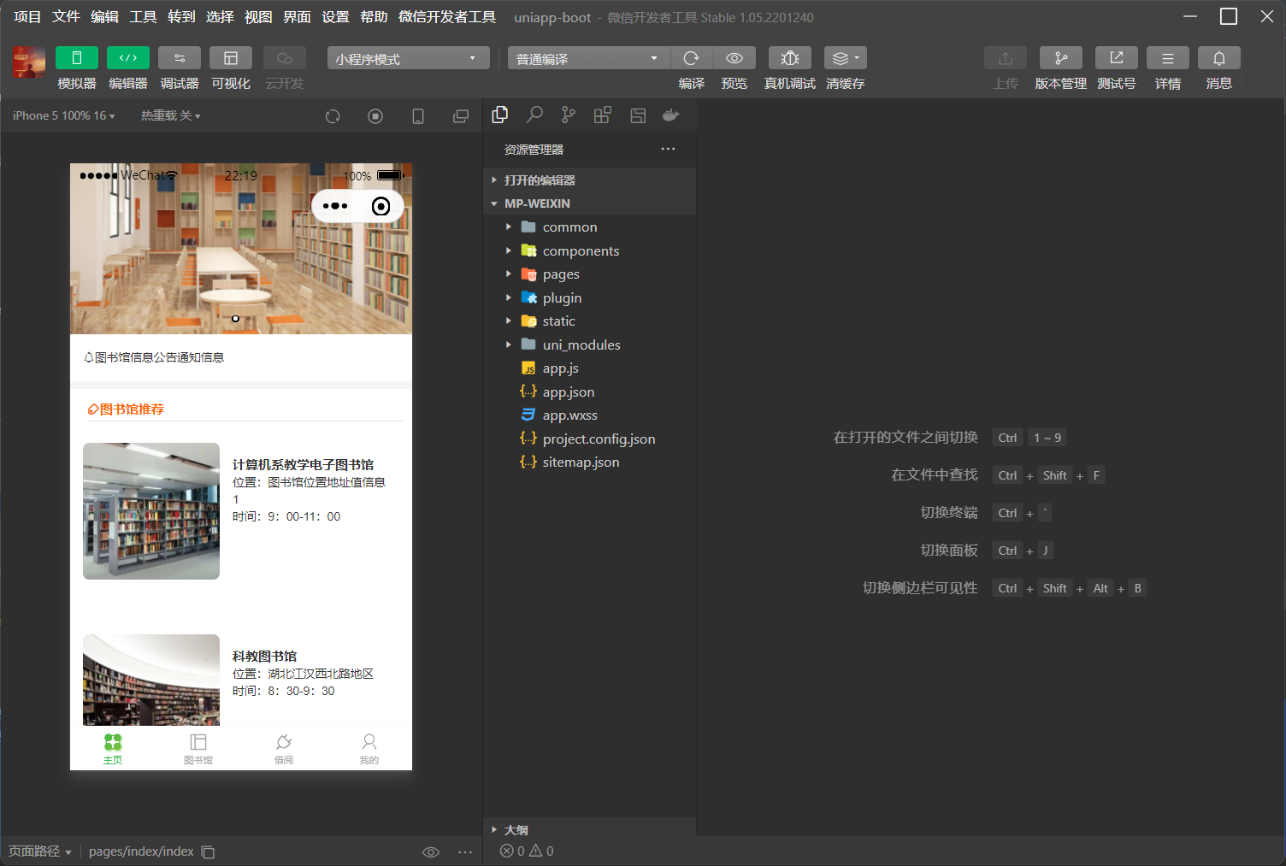This screenshot has width=1286, height=866.
Task: Open the 工具 menu
Action: click(143, 17)
